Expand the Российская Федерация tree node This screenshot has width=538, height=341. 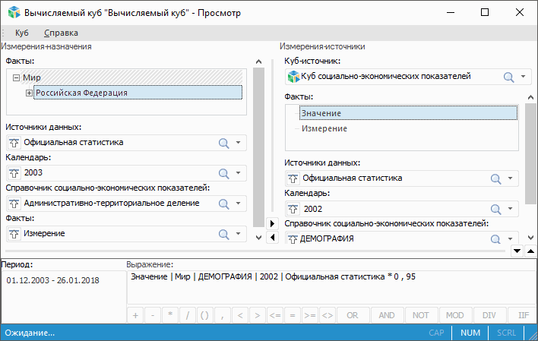(x=30, y=93)
